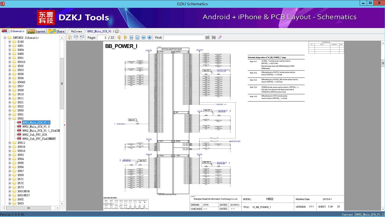Switch to the PADS Layout tab
385x217 pixels.
[x=36, y=31]
